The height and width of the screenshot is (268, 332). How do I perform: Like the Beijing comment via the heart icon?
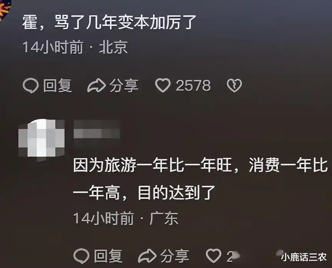[163, 85]
